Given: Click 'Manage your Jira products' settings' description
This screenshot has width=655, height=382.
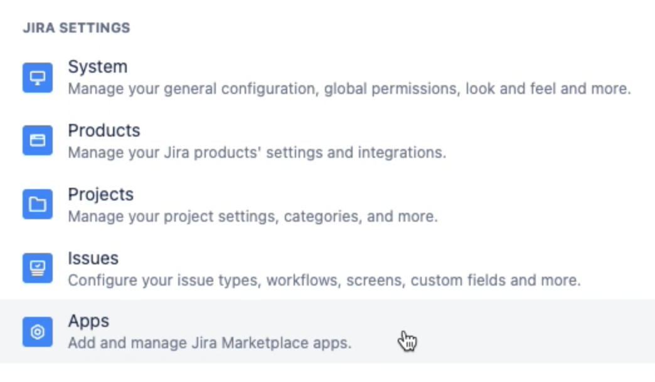Looking at the screenshot, I should (257, 153).
